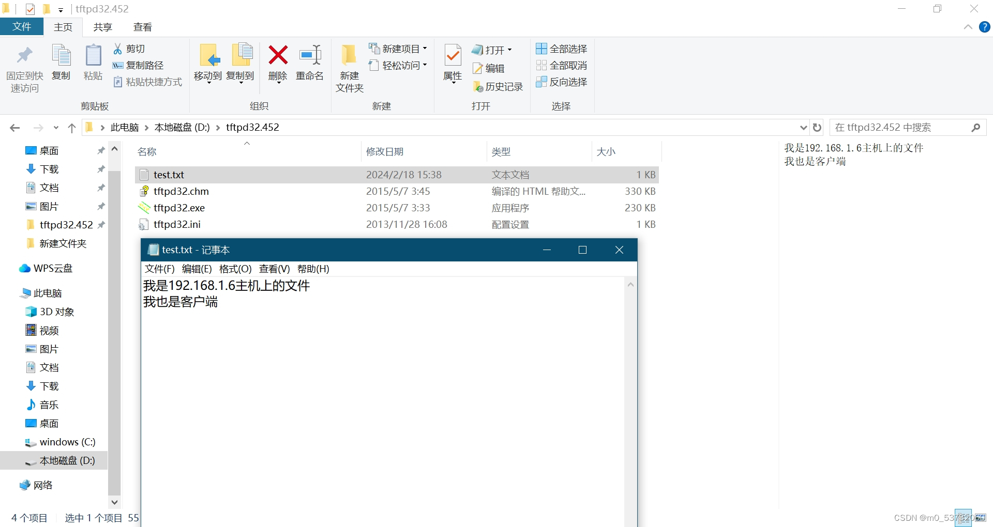Click the Rename (重命名) icon
Image resolution: width=993 pixels, height=527 pixels.
pos(310,55)
